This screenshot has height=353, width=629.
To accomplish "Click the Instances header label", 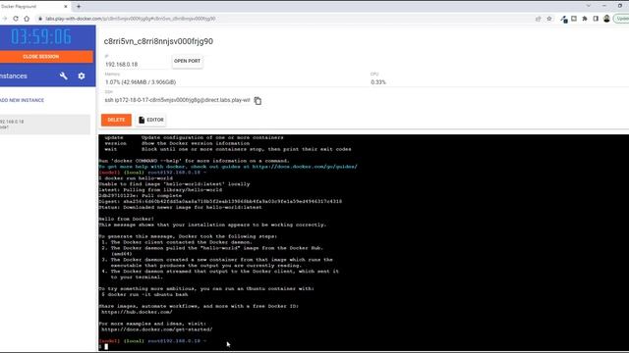I will pos(14,76).
